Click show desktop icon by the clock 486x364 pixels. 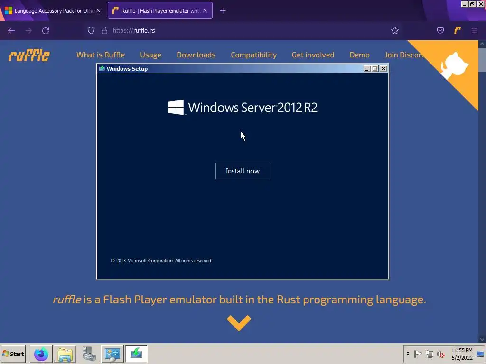(481, 354)
